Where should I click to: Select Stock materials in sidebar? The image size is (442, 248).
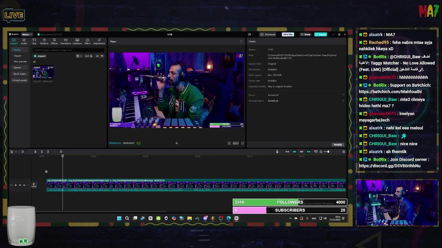click(x=20, y=74)
